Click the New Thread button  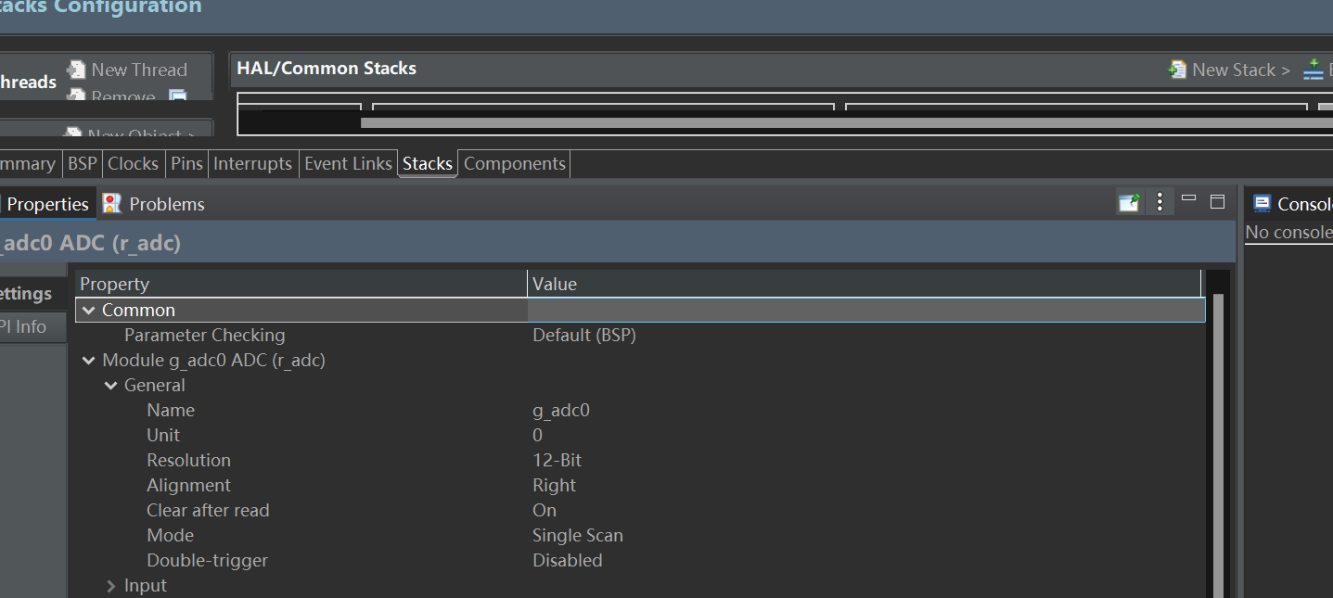coord(127,70)
